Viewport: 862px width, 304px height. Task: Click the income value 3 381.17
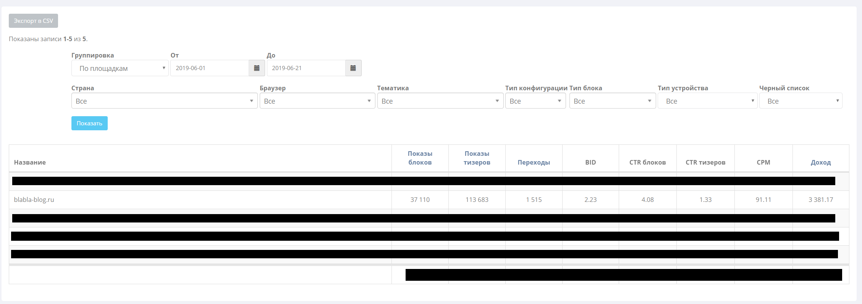(821, 200)
